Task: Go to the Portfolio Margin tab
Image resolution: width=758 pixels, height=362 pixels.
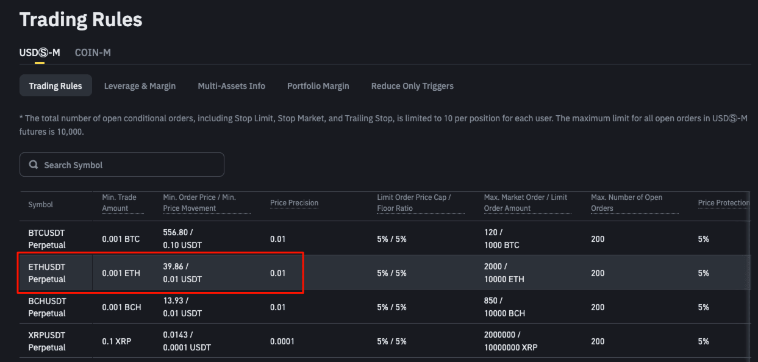Action: pyautogui.click(x=318, y=86)
